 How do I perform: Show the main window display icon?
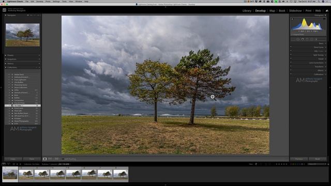point(4,164)
